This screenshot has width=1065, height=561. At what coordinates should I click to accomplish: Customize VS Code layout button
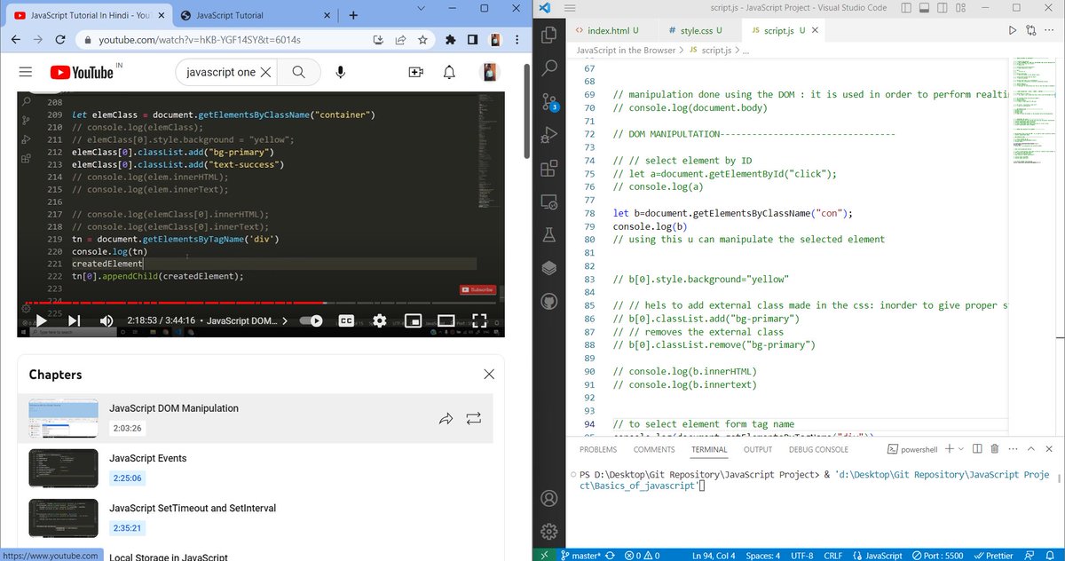click(x=961, y=8)
